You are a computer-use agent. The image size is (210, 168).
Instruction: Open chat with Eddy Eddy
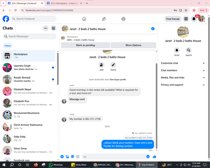coord(28,138)
